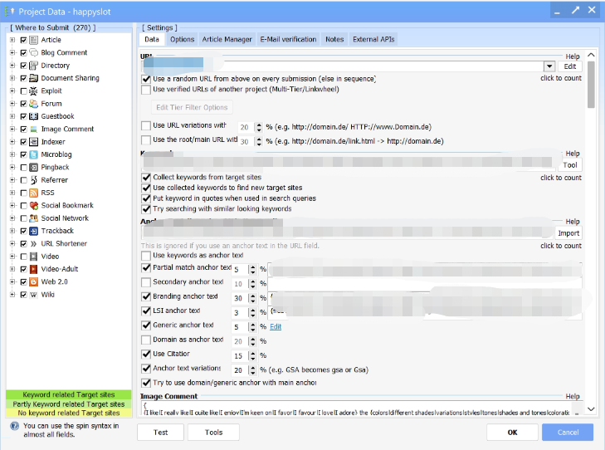The width and height of the screenshot is (605, 450).
Task: Toggle 'Collect keywords from target sites'
Action: click(146, 178)
